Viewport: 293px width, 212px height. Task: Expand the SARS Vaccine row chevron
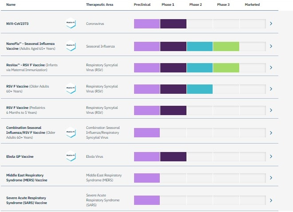[271, 200]
